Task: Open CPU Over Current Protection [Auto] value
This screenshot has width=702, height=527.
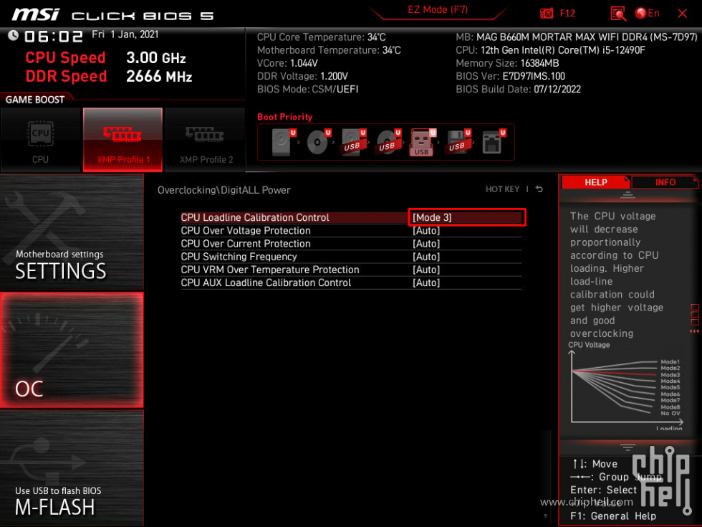Action: (x=426, y=243)
